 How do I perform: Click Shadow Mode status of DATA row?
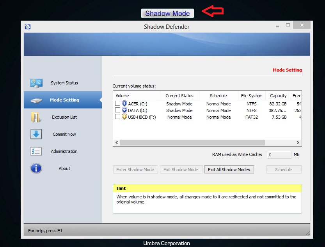point(179,110)
